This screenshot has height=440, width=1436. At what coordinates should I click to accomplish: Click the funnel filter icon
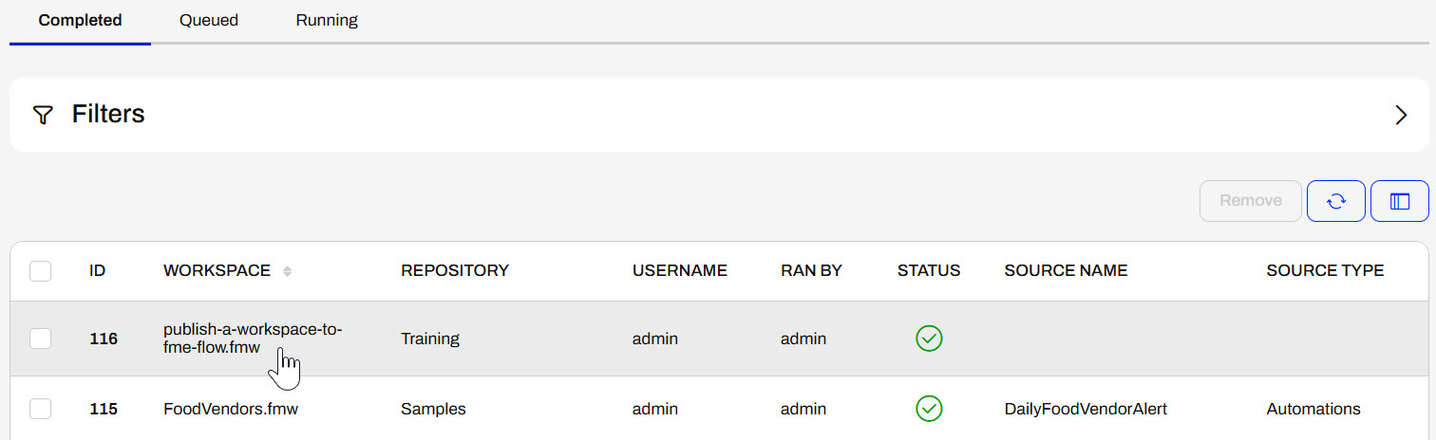[x=42, y=116]
